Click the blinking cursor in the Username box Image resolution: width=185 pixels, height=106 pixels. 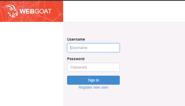71,48
